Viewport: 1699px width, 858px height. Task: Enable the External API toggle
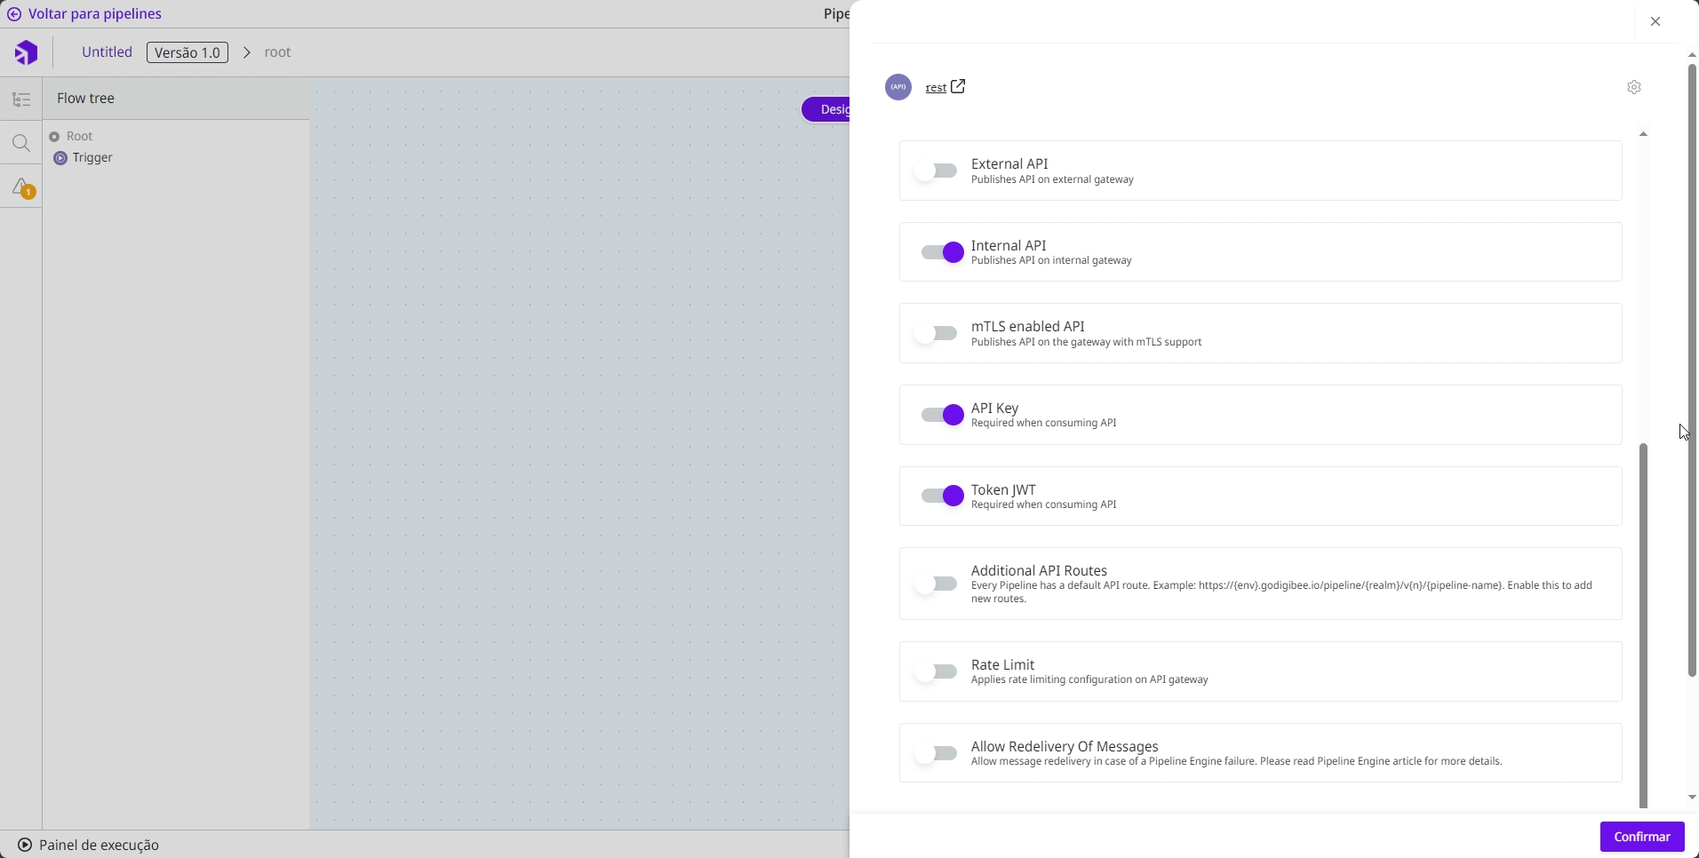[x=937, y=171]
